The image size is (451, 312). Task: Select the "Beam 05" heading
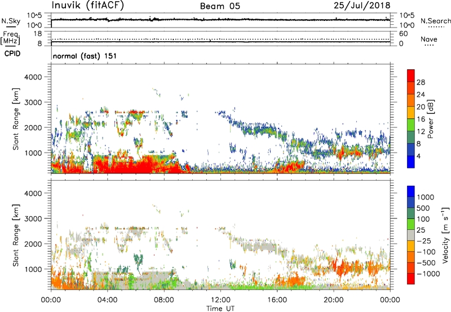tap(220, 6)
